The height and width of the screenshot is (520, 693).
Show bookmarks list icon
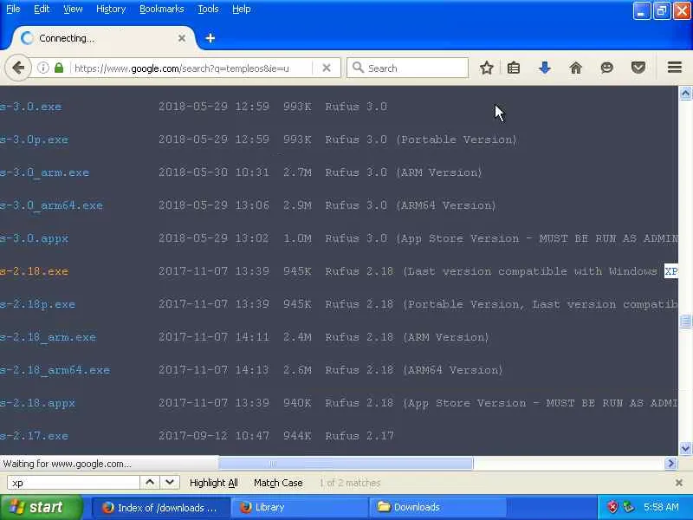(514, 68)
